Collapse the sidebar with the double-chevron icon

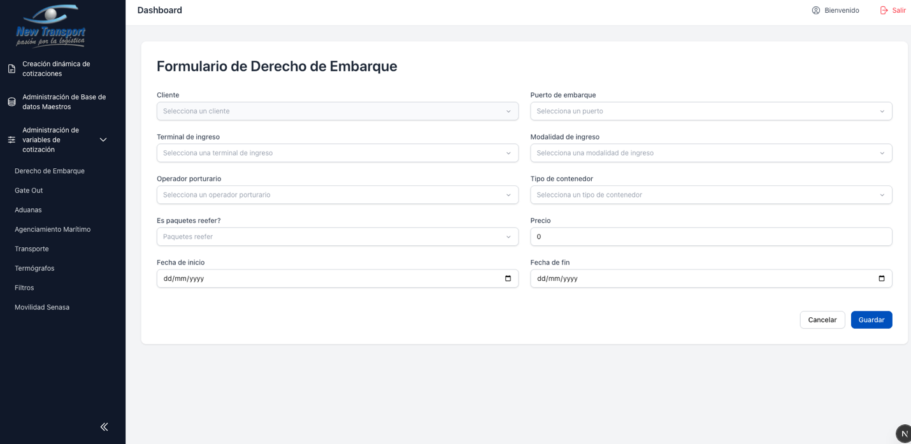pos(104,427)
